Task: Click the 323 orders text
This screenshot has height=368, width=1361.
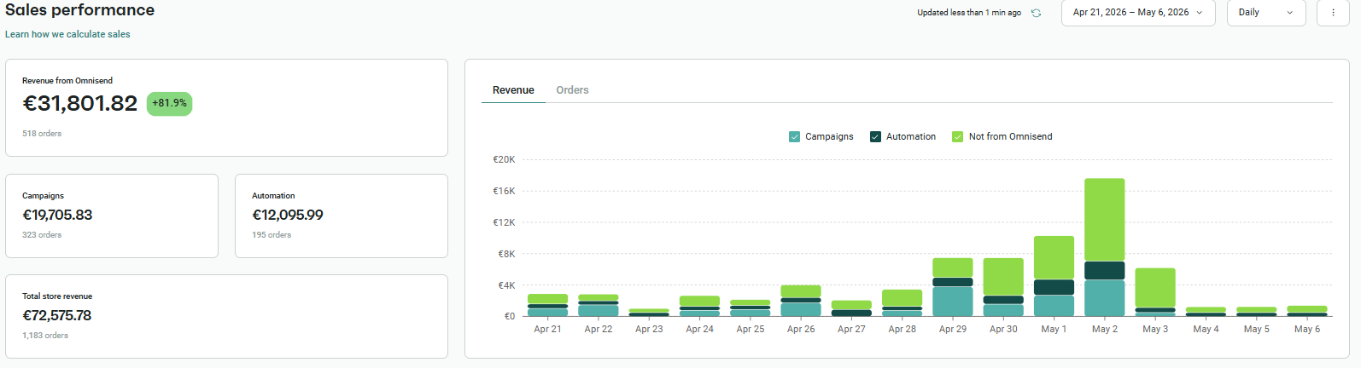Action: [x=42, y=235]
